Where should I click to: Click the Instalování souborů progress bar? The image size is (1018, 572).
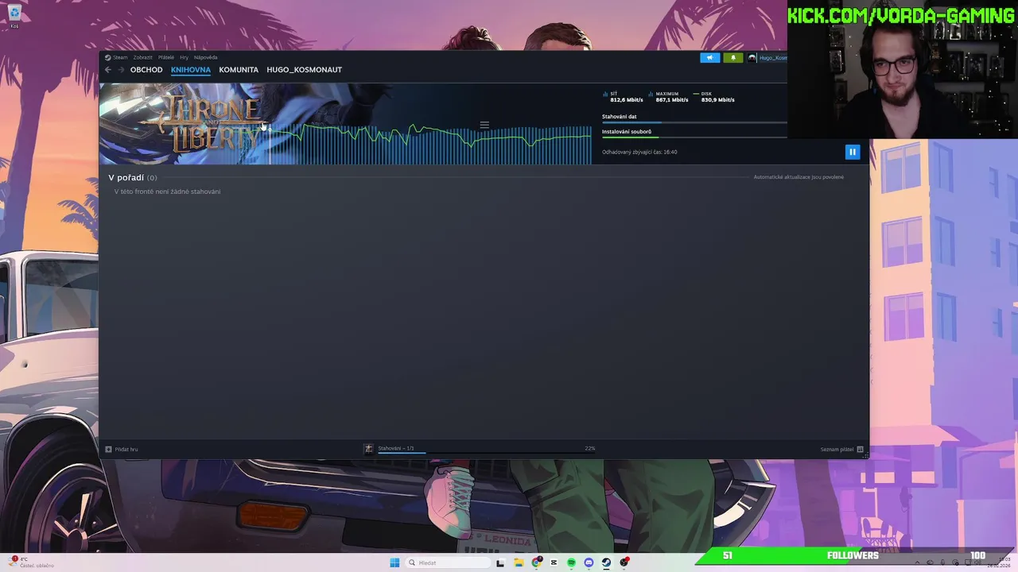(x=694, y=137)
